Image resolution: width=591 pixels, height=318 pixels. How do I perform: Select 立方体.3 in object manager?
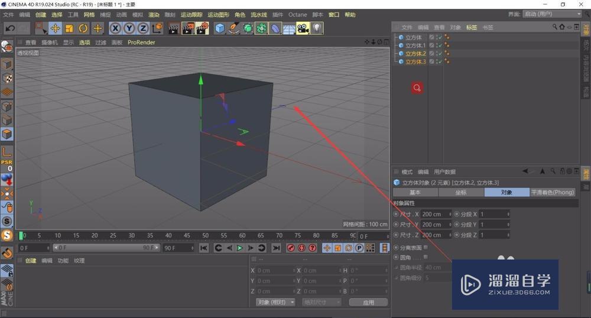point(415,61)
